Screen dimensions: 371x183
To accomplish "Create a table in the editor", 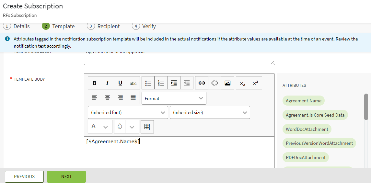I will (x=147, y=127).
